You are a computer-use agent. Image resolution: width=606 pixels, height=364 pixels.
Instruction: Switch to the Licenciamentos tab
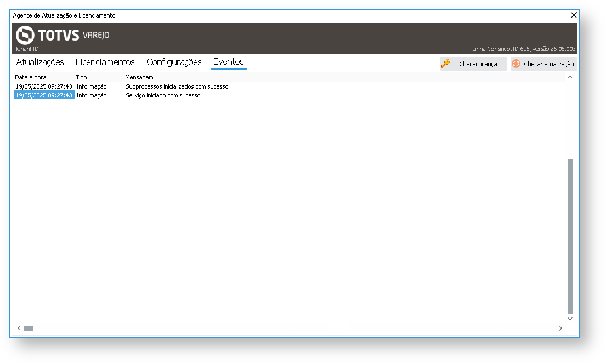[105, 62]
